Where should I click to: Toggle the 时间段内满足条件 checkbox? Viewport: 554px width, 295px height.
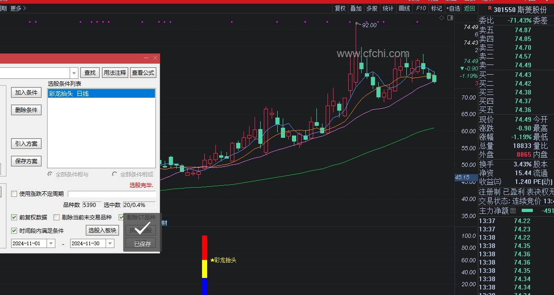pyautogui.click(x=14, y=230)
